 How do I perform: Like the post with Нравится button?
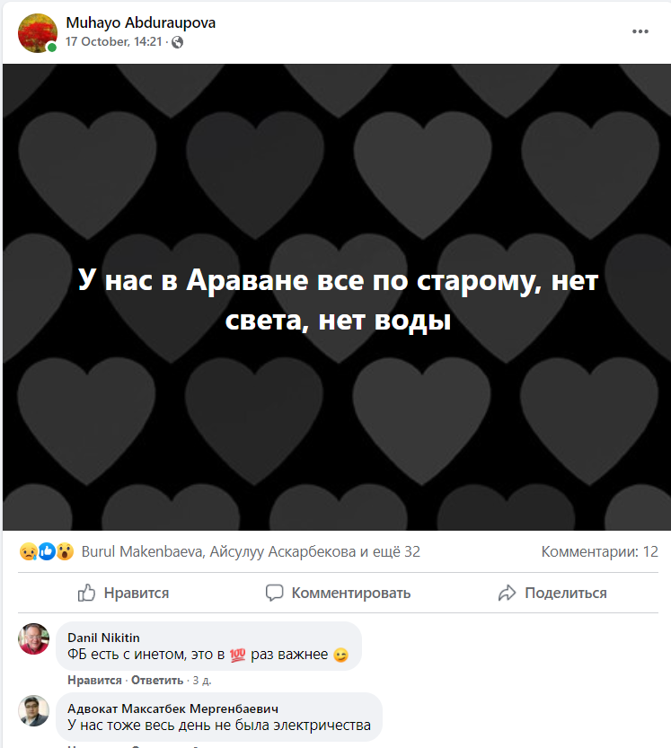click(x=123, y=593)
